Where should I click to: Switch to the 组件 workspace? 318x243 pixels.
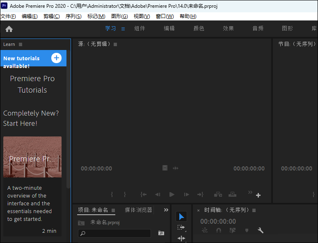140,29
